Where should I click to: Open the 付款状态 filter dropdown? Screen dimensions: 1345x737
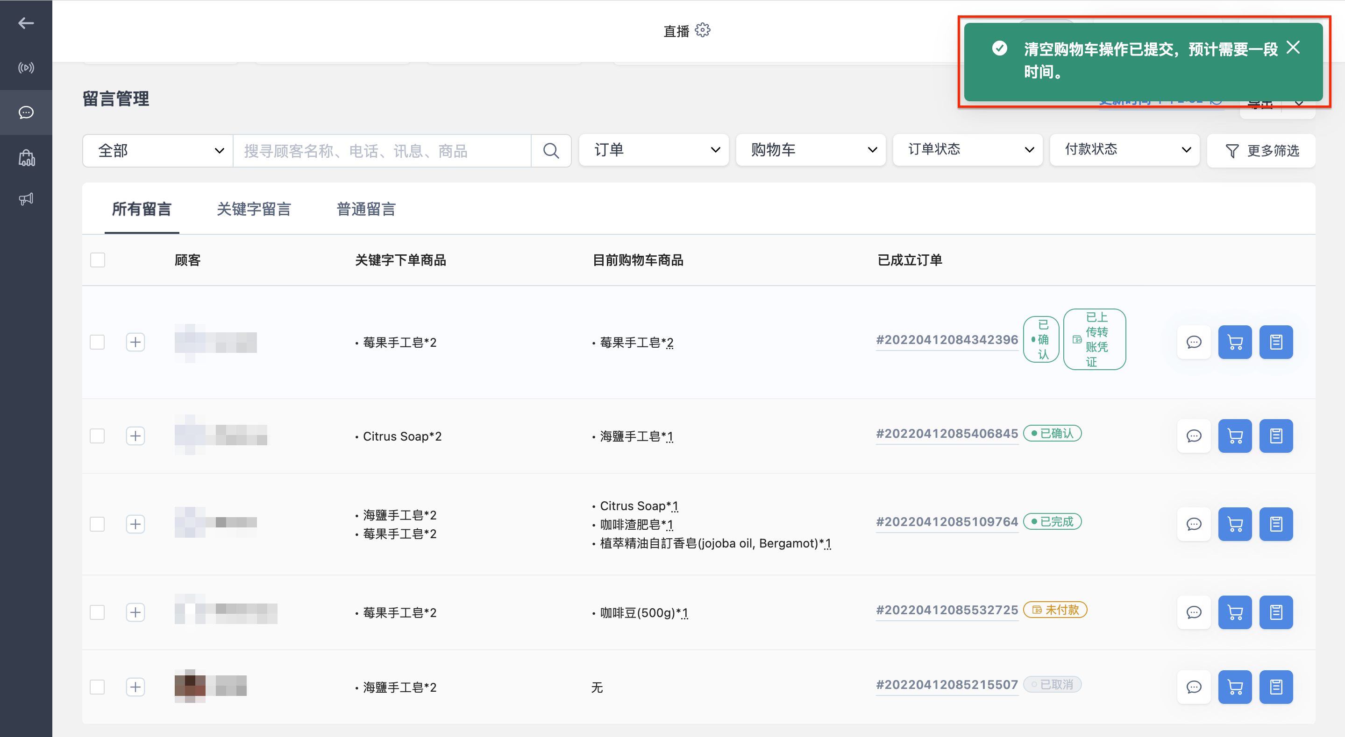(x=1124, y=150)
